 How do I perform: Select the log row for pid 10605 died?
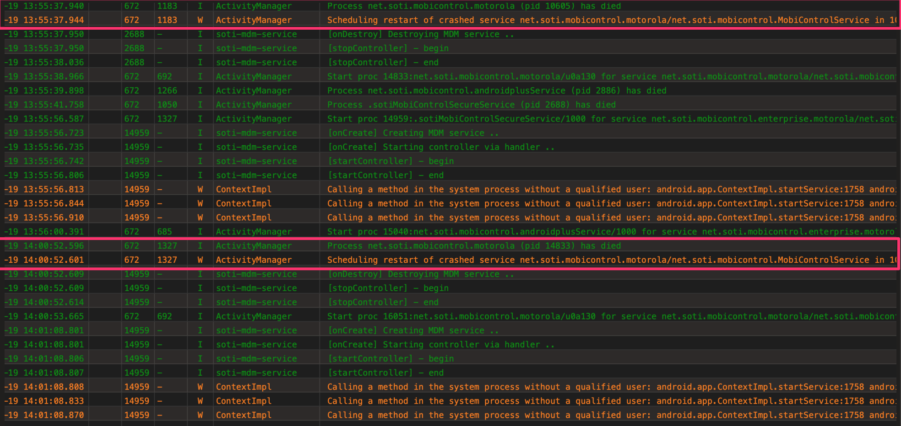point(474,6)
